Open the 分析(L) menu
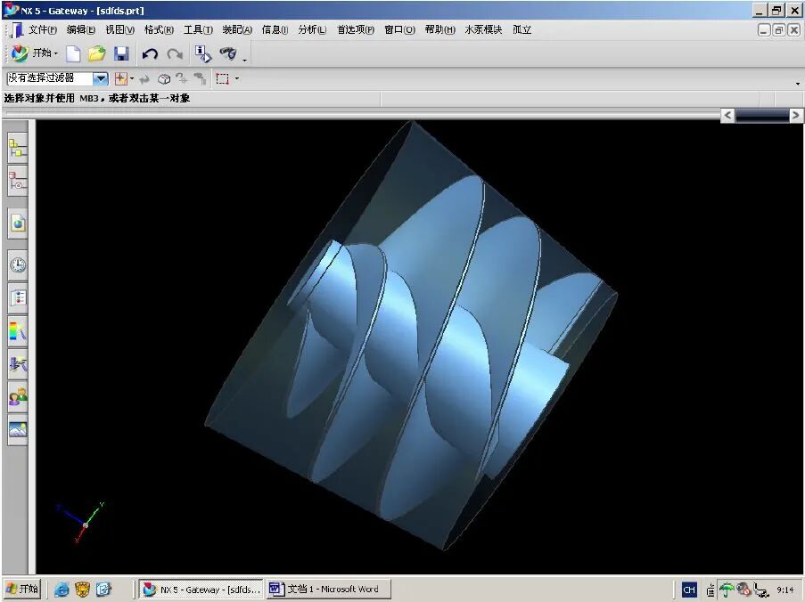This screenshot has height=602, width=805. point(312,29)
